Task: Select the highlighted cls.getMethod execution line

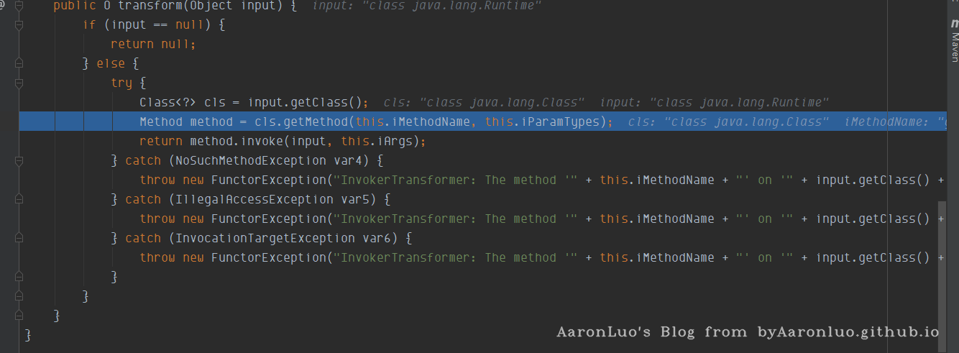Action: tap(359, 122)
